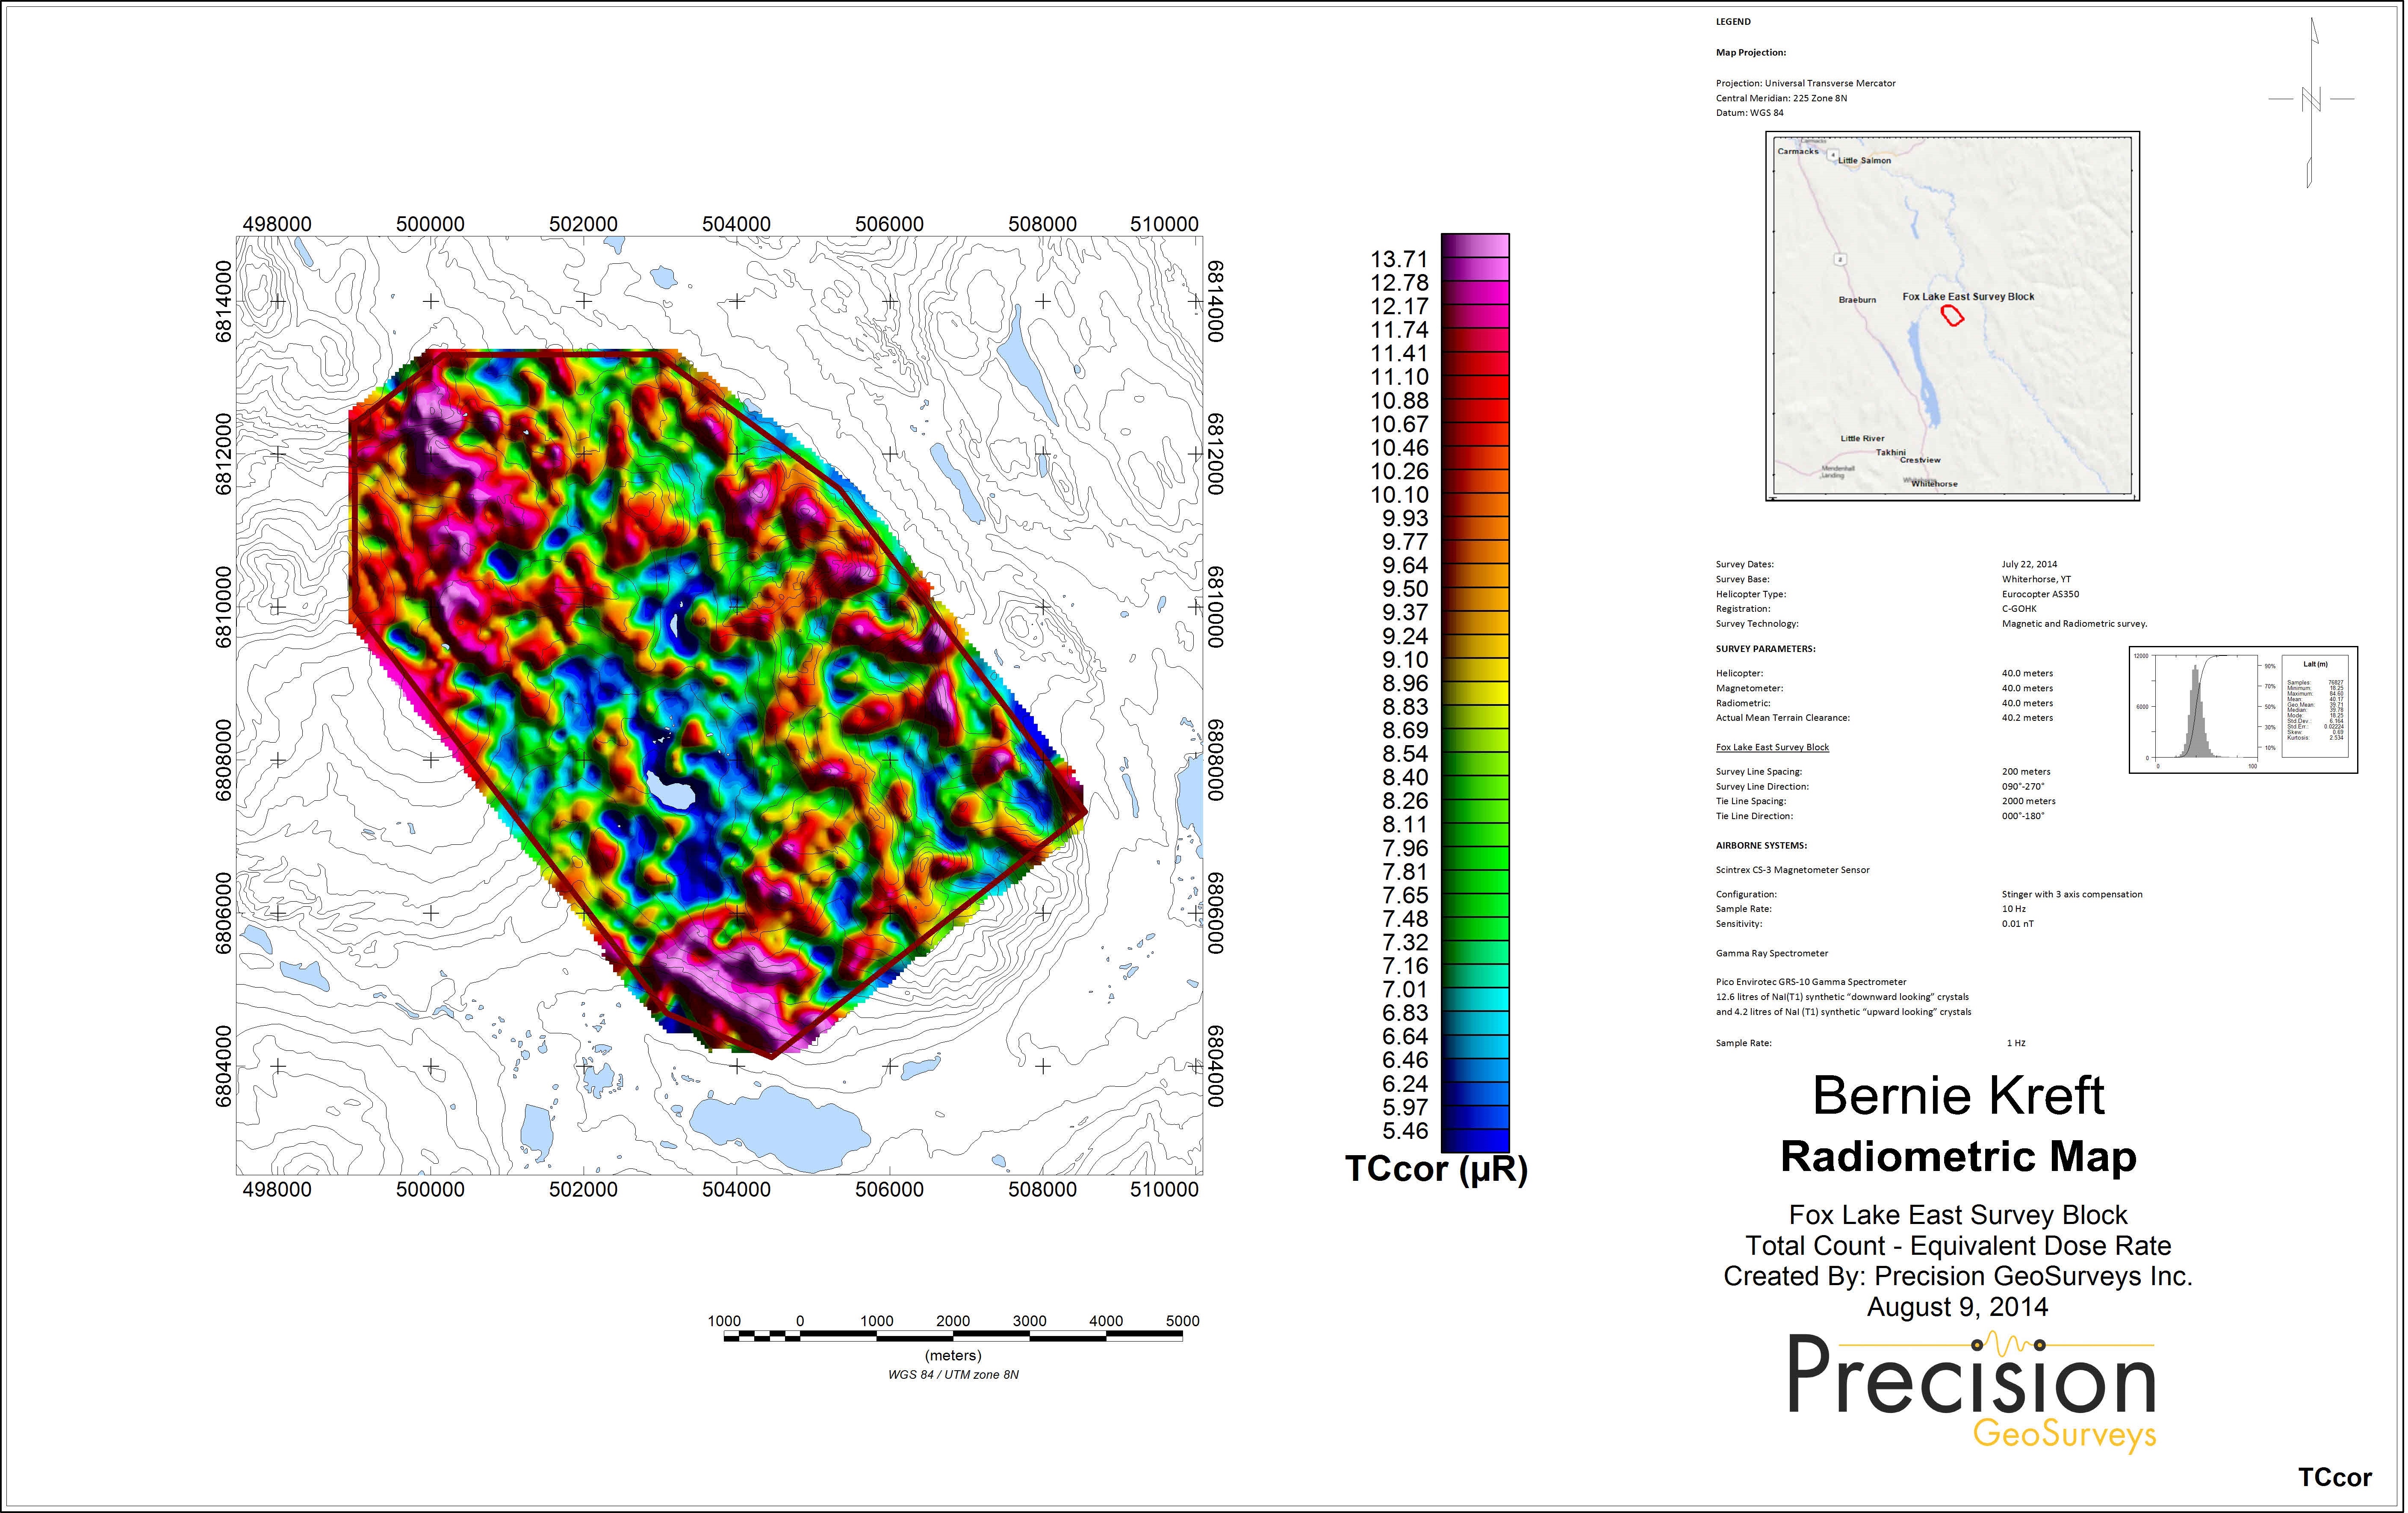
Task: Click the red survey block outline on inset map
Action: pos(1952,316)
